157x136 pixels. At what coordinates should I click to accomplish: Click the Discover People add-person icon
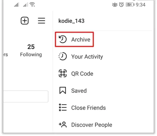[x=63, y=125]
